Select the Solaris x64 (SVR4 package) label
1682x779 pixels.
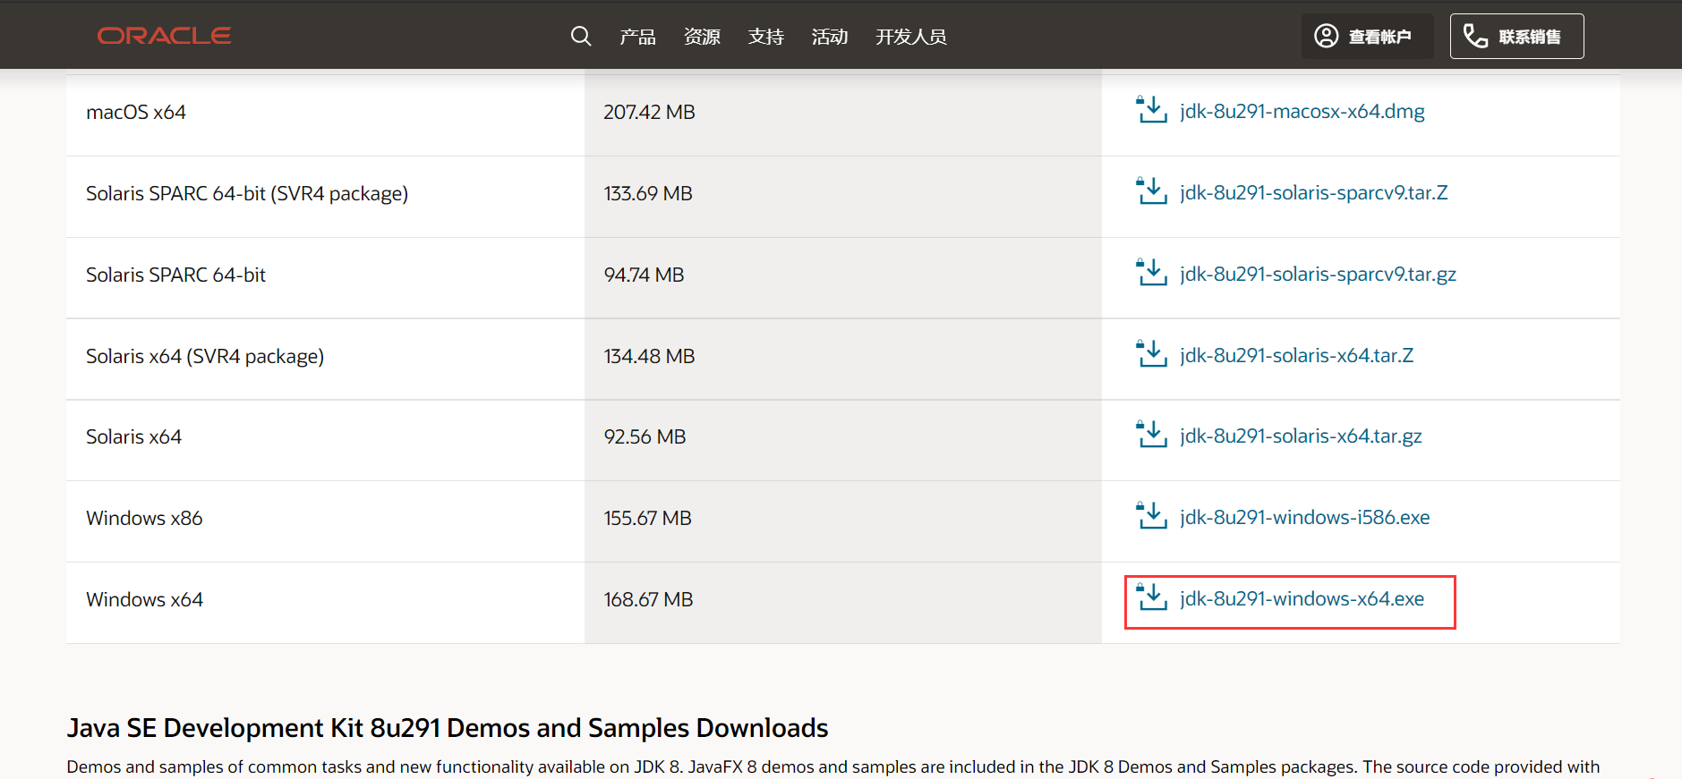[x=205, y=356]
